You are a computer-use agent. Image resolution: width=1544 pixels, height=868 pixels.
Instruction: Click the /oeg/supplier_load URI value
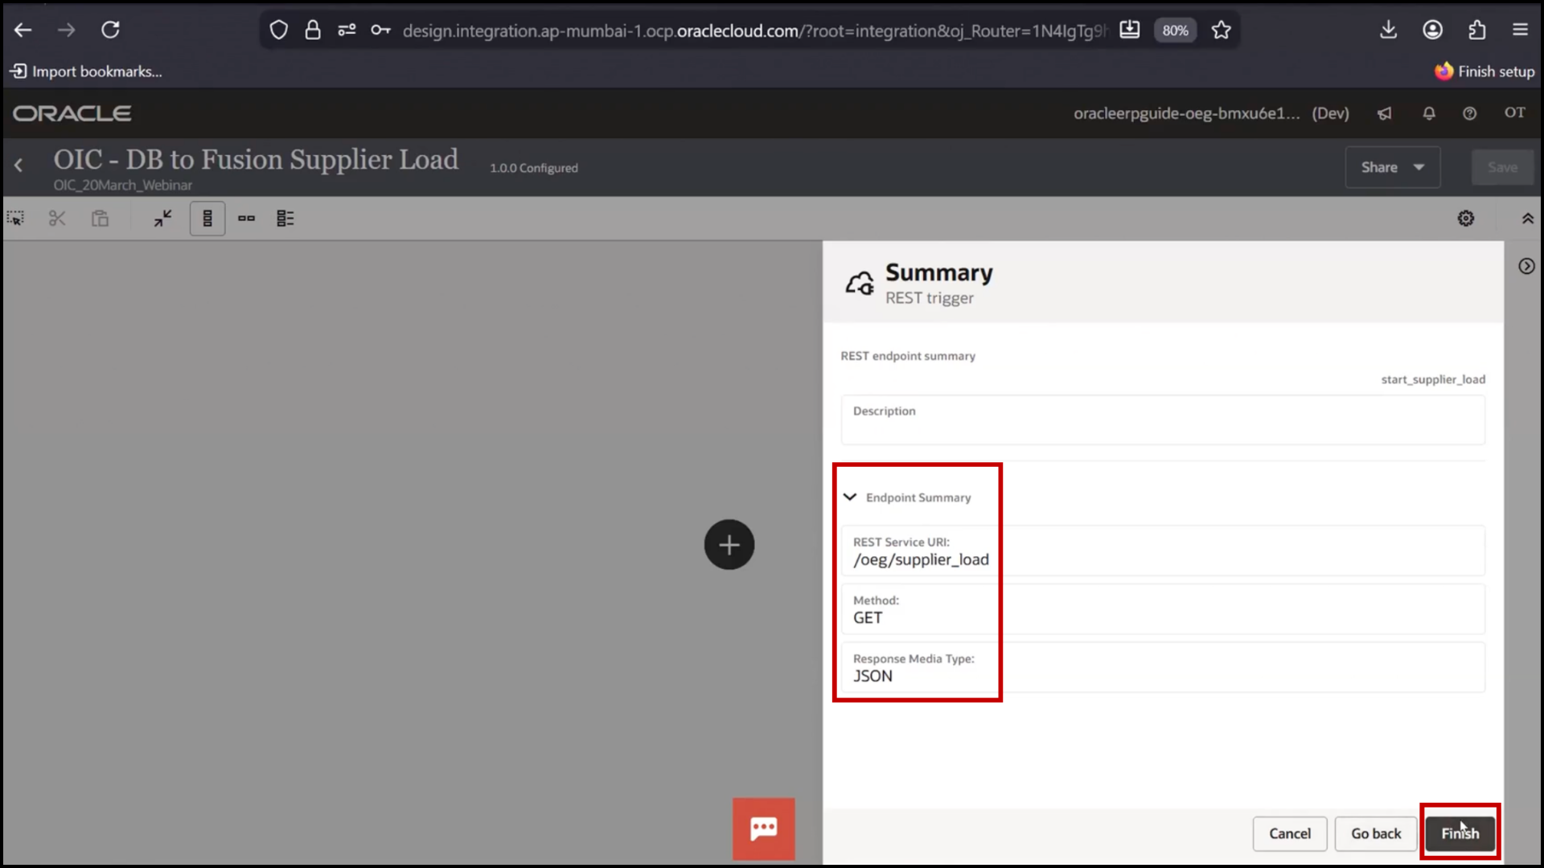tap(921, 559)
